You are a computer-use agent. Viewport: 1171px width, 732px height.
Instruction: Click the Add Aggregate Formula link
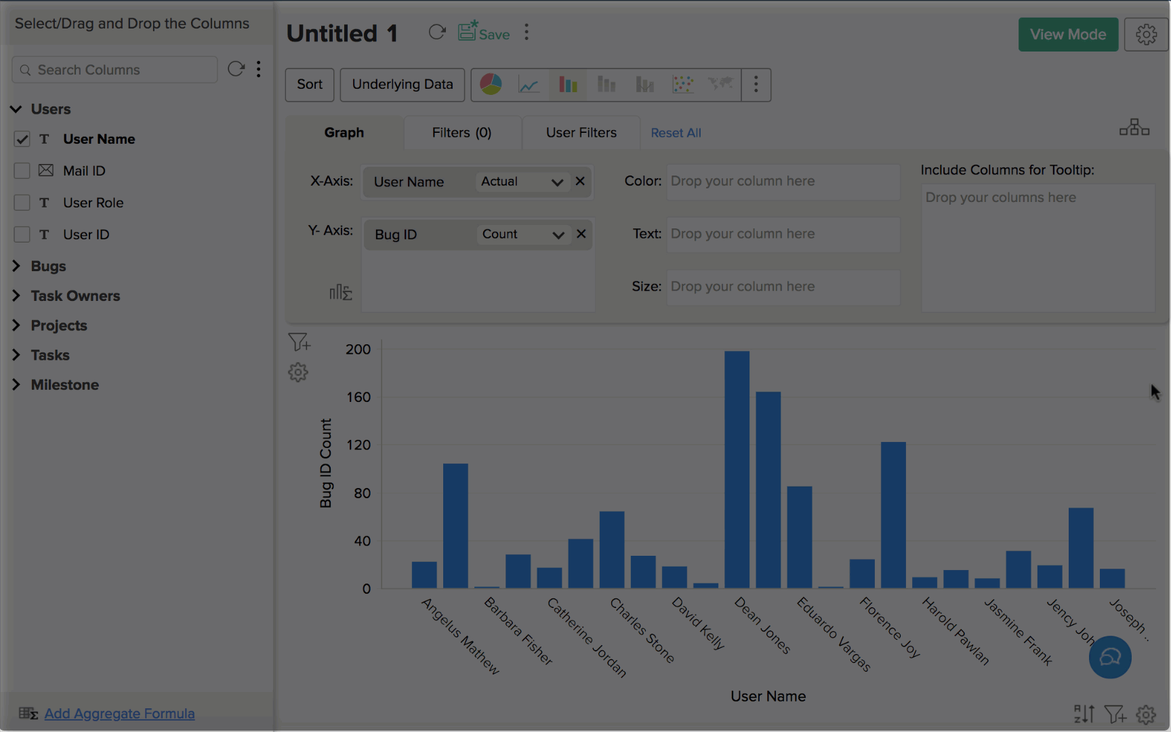[x=119, y=714]
